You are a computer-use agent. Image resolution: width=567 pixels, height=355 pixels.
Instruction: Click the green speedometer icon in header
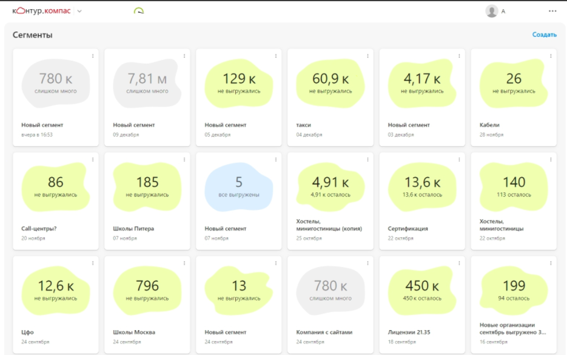pyautogui.click(x=139, y=11)
